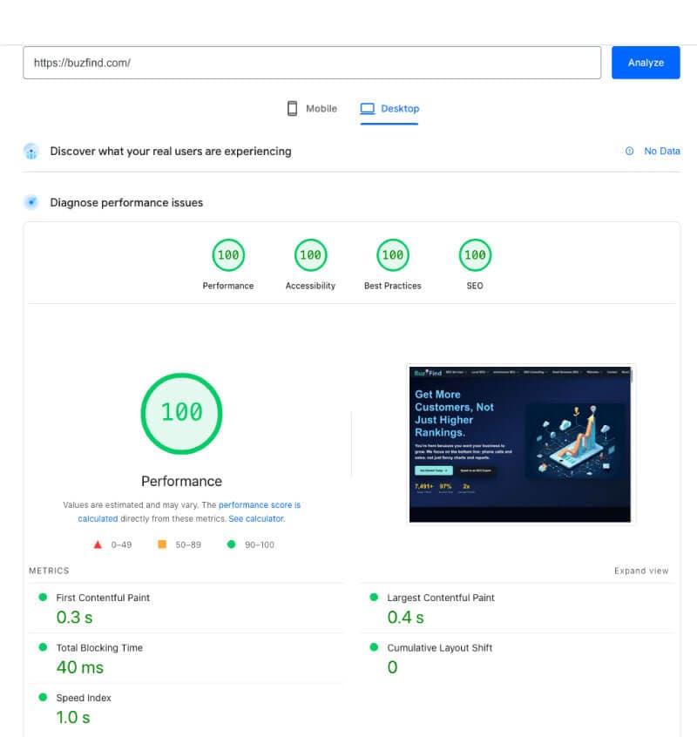Viewport: 697px width, 737px height.
Task: Click the large 100 Performance gauge
Action: tap(181, 414)
